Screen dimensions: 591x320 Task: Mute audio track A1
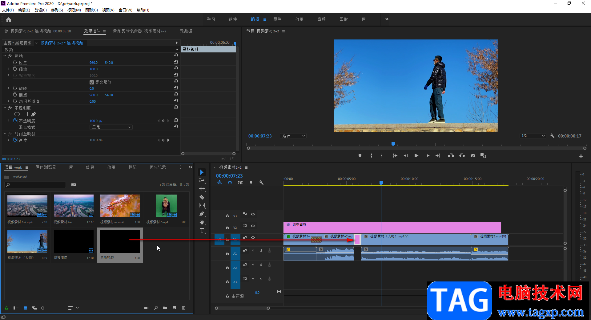click(253, 250)
